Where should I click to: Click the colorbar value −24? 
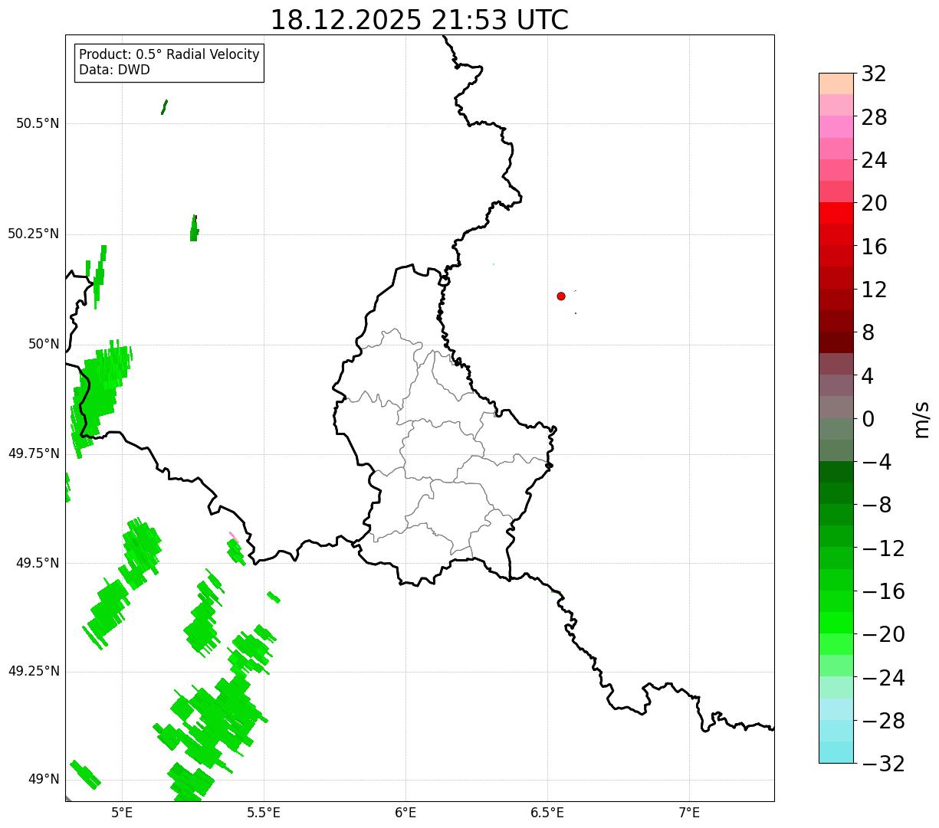tap(883, 678)
